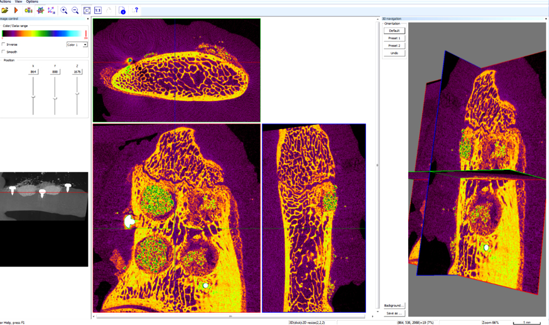Viewport: 549px width, 325px height.
Task: Open the View menu
Action: point(18,2)
